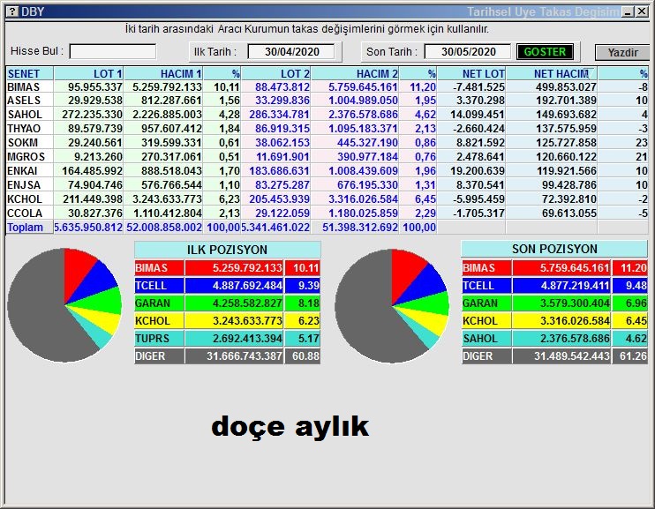Image resolution: width=655 pixels, height=509 pixels.
Task: Select the THYAO row in table
Action: click(x=327, y=129)
